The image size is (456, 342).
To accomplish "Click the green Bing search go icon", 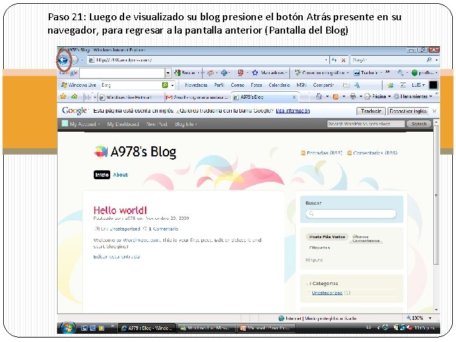I will pos(165,85).
